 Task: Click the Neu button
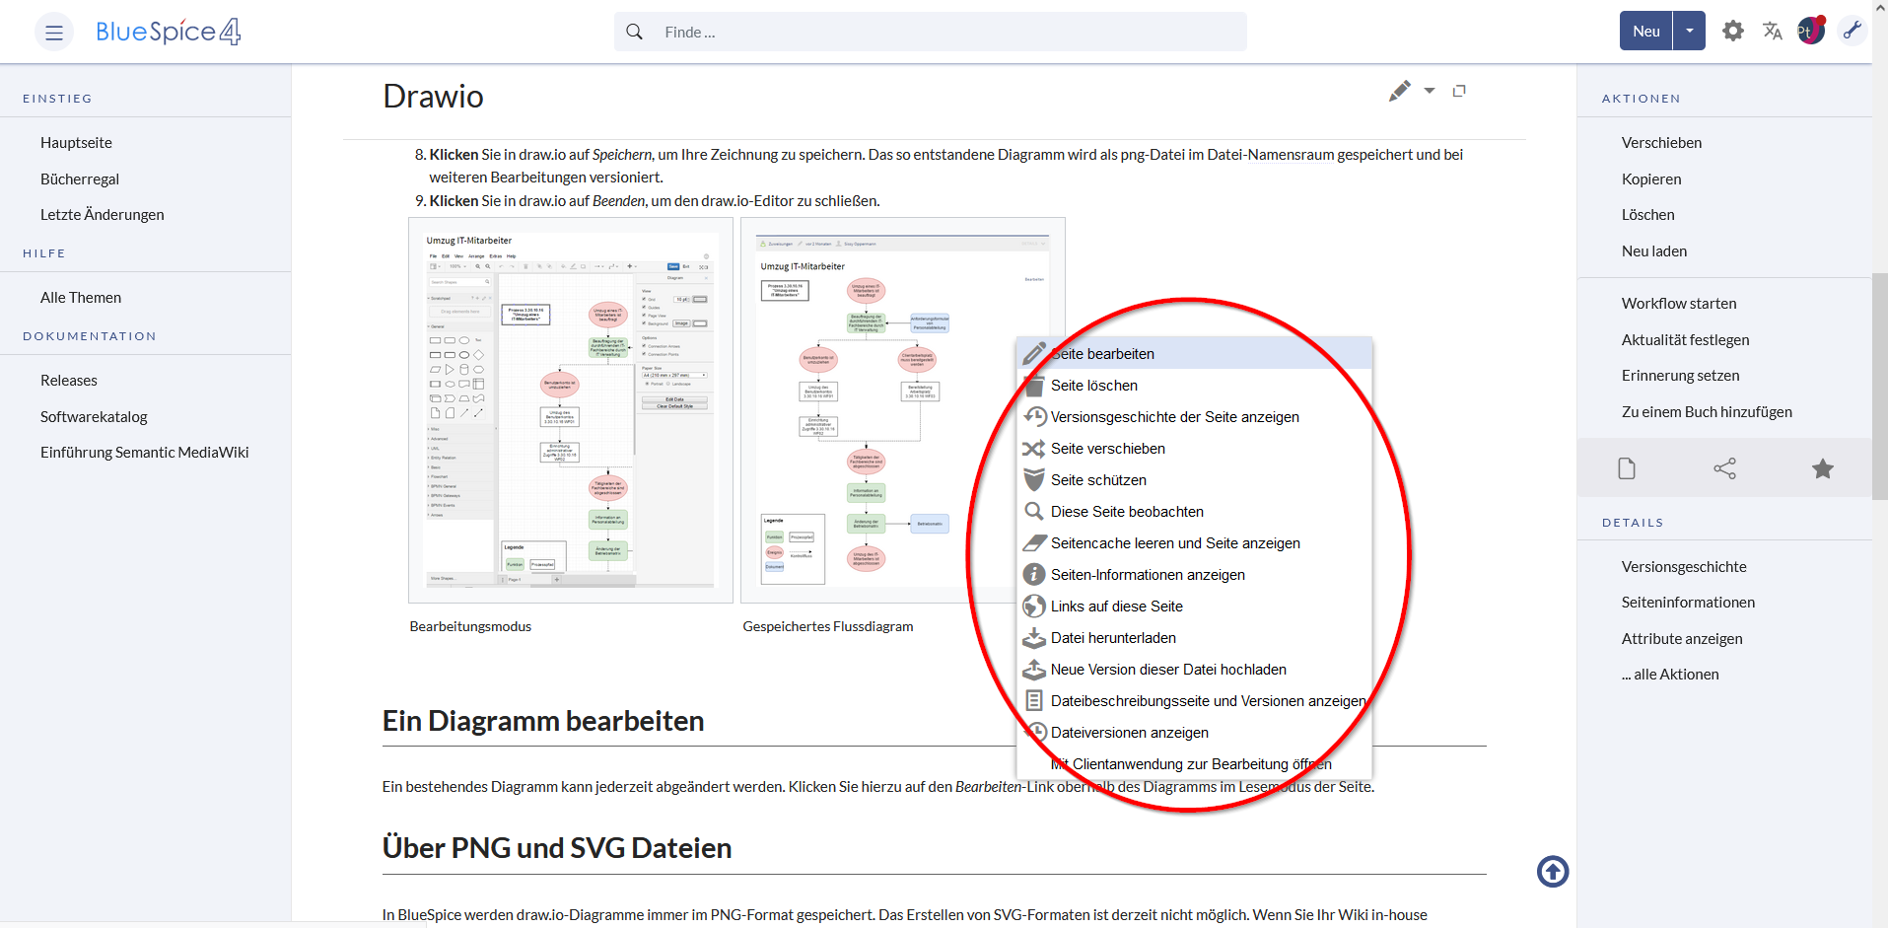pos(1646,31)
